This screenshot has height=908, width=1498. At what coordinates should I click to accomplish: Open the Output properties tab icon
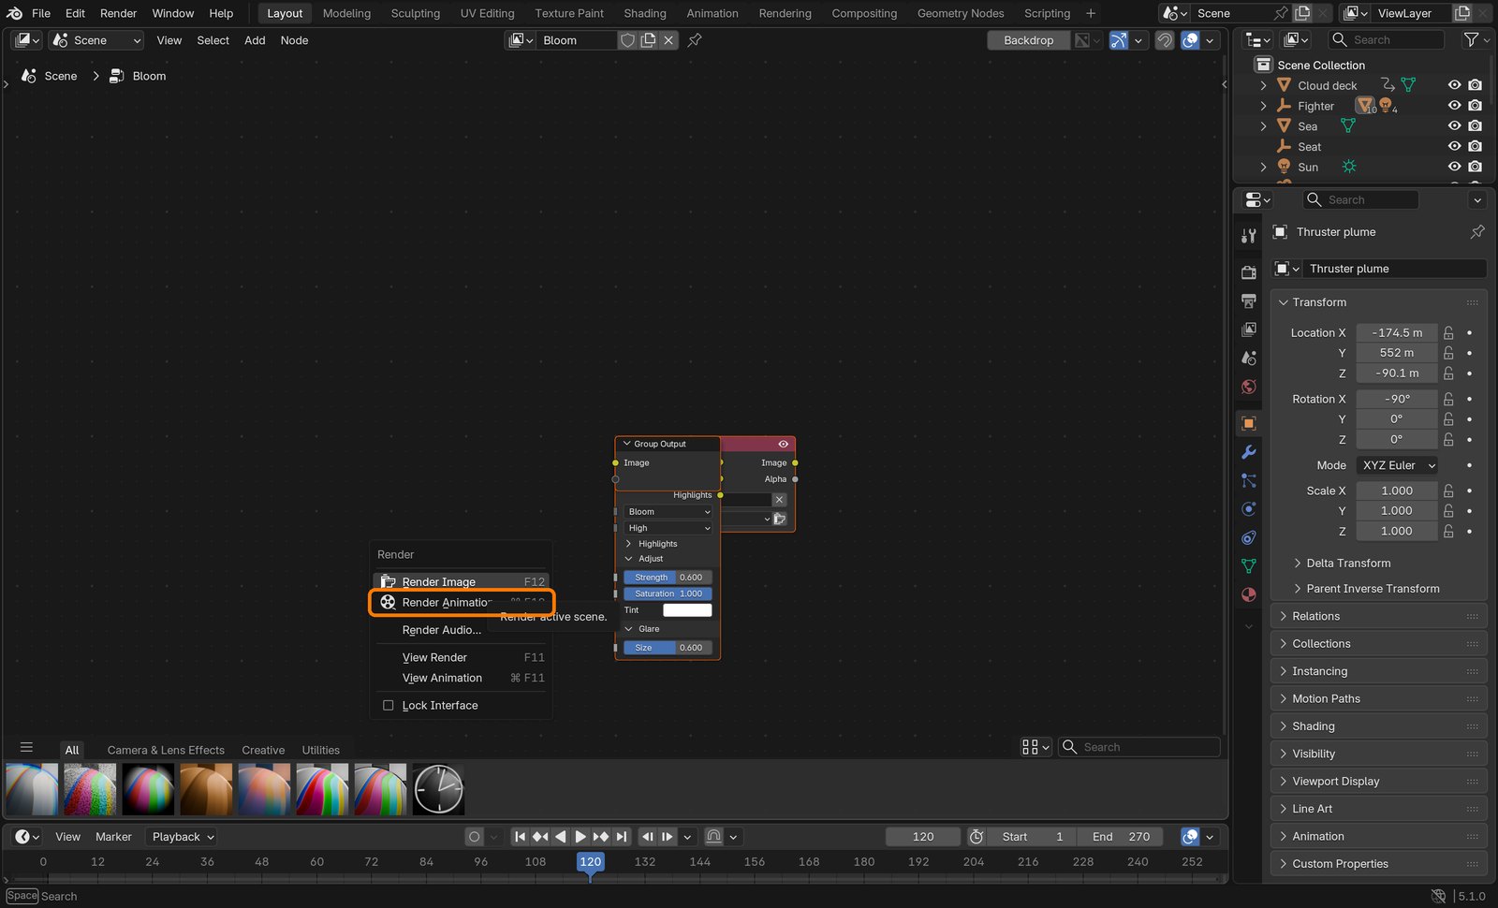(1248, 301)
